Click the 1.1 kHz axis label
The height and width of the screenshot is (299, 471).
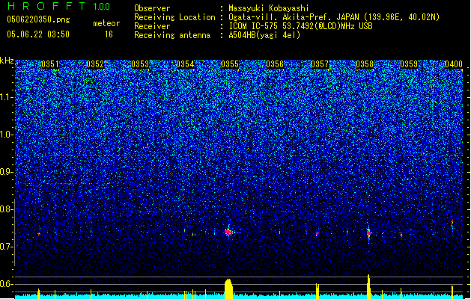pyautogui.click(x=6, y=97)
